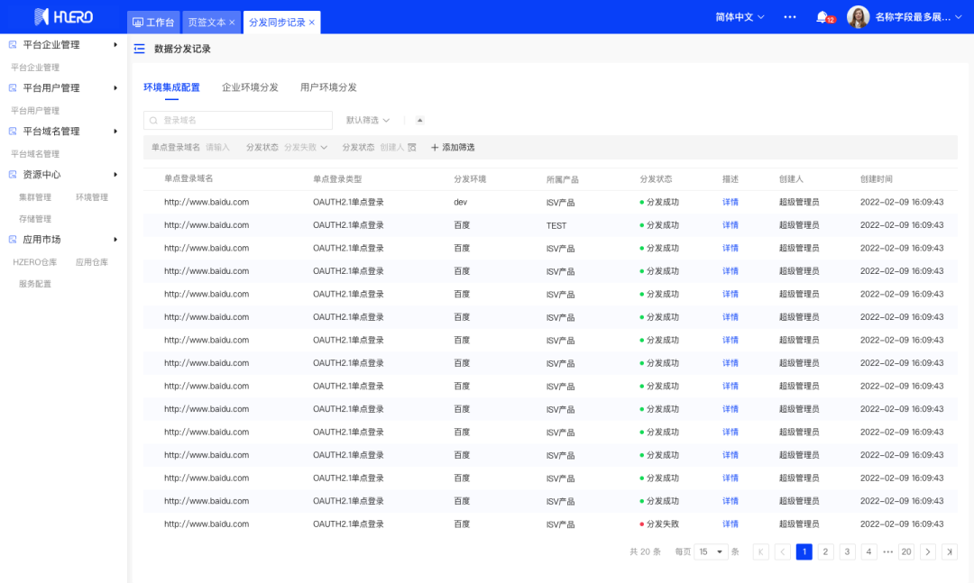Click the 登录域名 search input field
Image resolution: width=974 pixels, height=583 pixels.
coord(238,120)
